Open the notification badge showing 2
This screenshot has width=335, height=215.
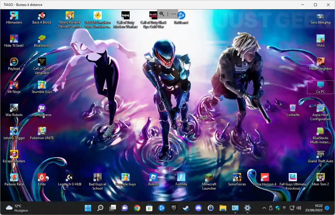(x=327, y=208)
